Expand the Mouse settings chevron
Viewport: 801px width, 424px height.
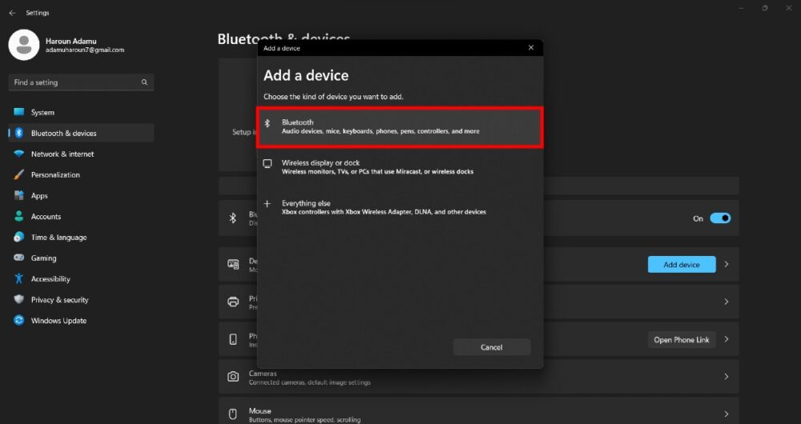click(x=726, y=414)
